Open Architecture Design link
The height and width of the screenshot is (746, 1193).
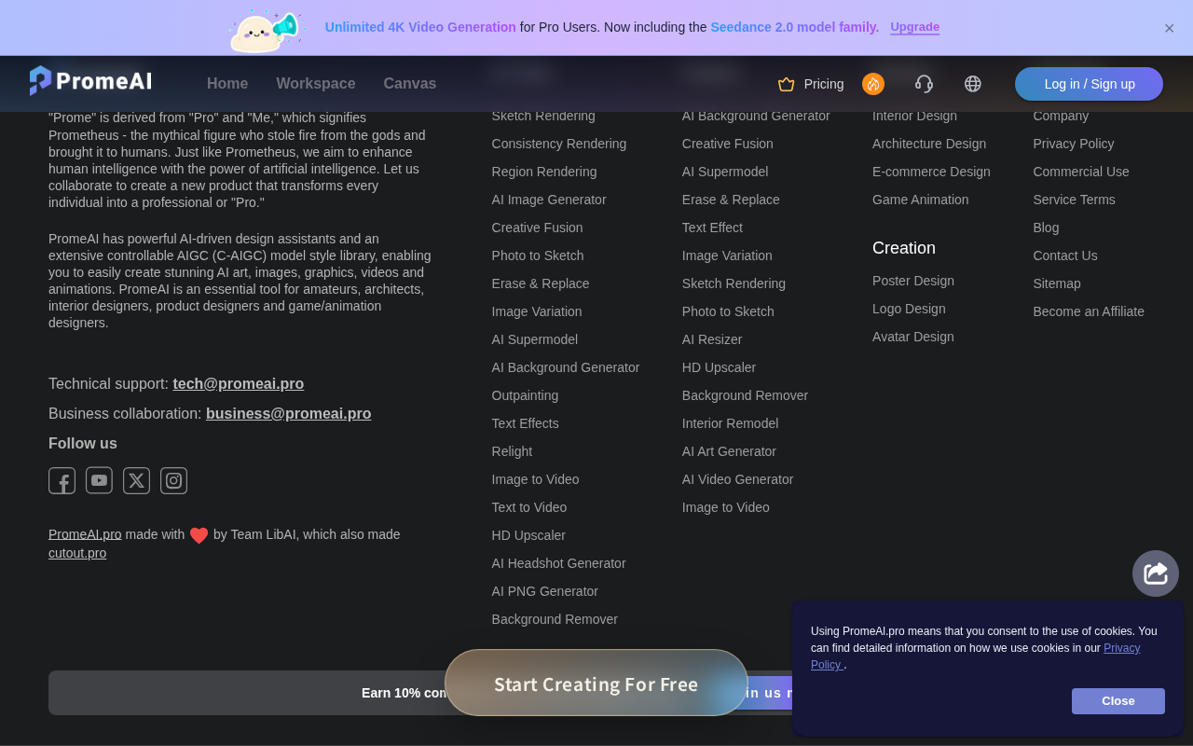929,144
